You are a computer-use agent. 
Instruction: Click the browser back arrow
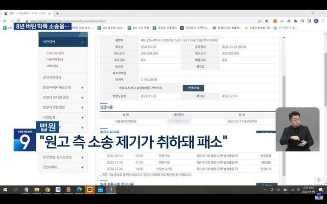tap(4, 22)
